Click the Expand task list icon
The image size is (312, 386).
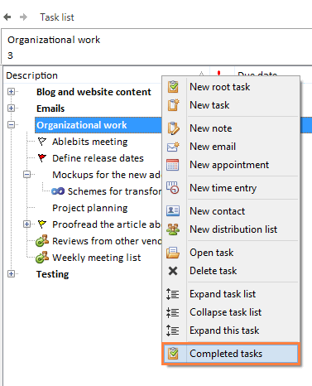173,294
